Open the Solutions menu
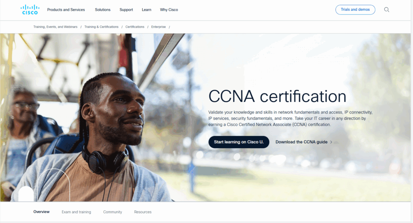Viewport: 413px width, 223px height. [102, 10]
